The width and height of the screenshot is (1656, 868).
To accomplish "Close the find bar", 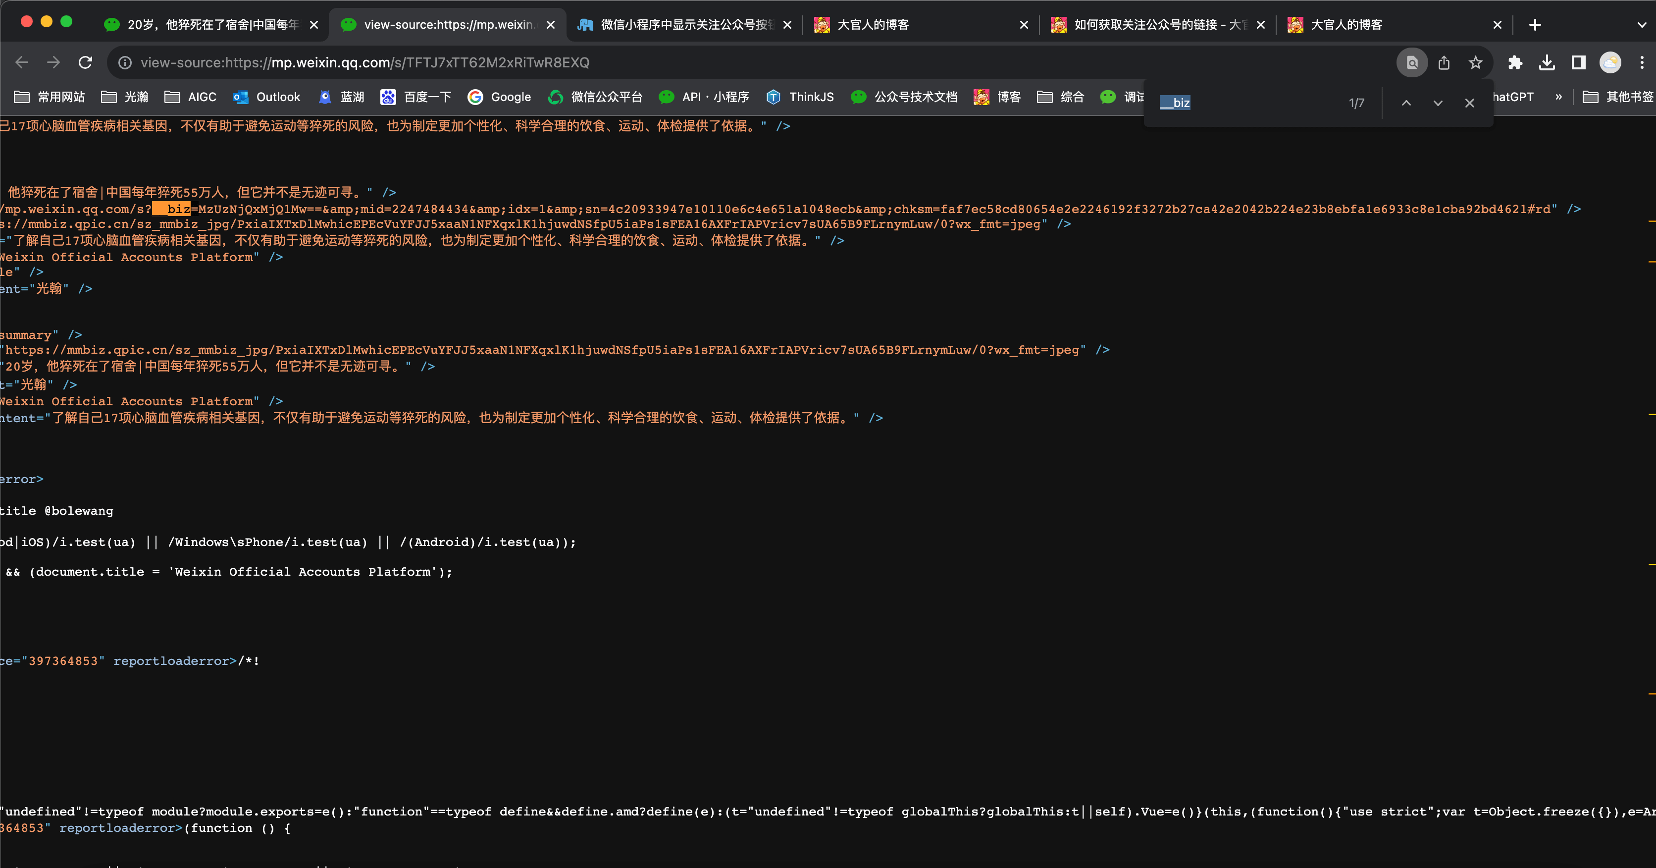I will pos(1470,103).
